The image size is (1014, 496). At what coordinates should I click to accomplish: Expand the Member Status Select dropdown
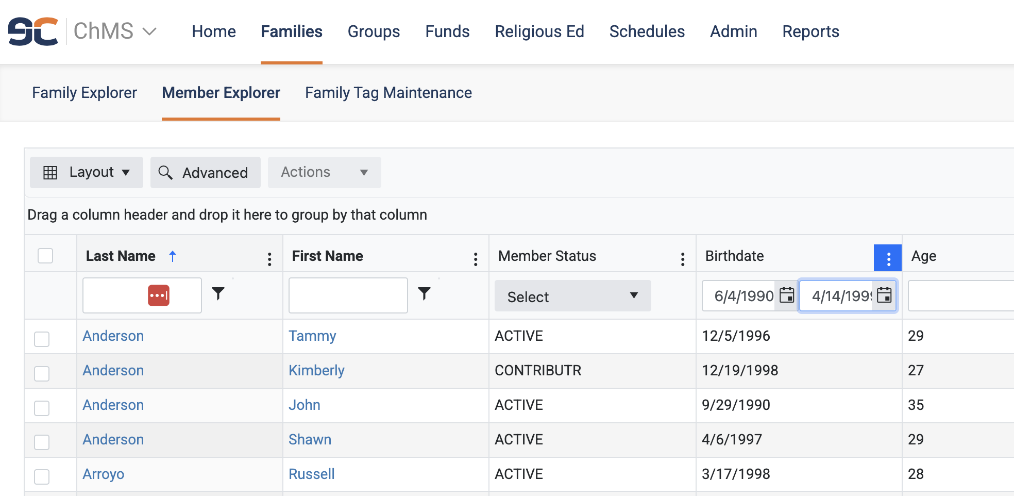[572, 296]
